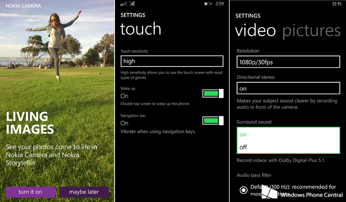Tap the Nokia Camera title text
Image resolution: width=346 pixels, height=202 pixels.
point(23,6)
